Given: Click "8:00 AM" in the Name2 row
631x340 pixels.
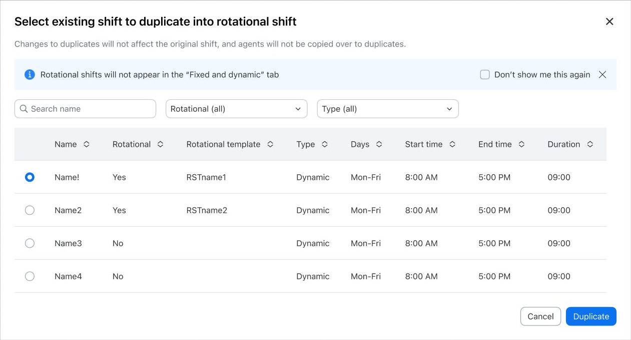Looking at the screenshot, I should 421,210.
